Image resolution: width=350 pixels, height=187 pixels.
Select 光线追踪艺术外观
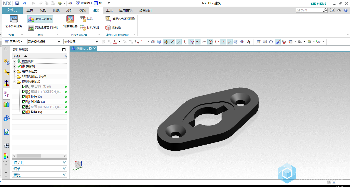click(x=43, y=27)
